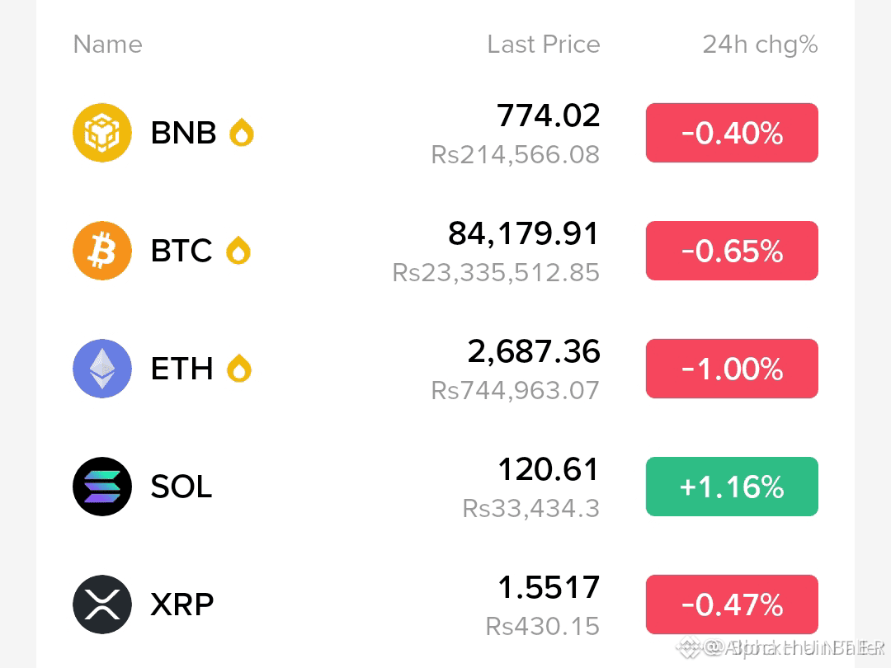891x668 pixels.
Task: Click the hot flame icon beside BTC
Action: pos(238,251)
